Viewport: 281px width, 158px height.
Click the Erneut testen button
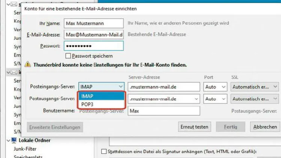194,127
